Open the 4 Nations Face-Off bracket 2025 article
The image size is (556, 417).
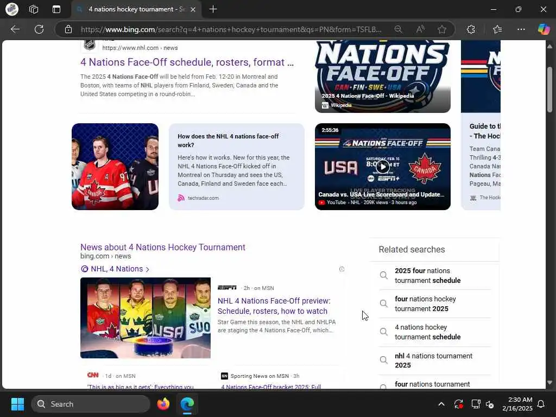(271, 386)
